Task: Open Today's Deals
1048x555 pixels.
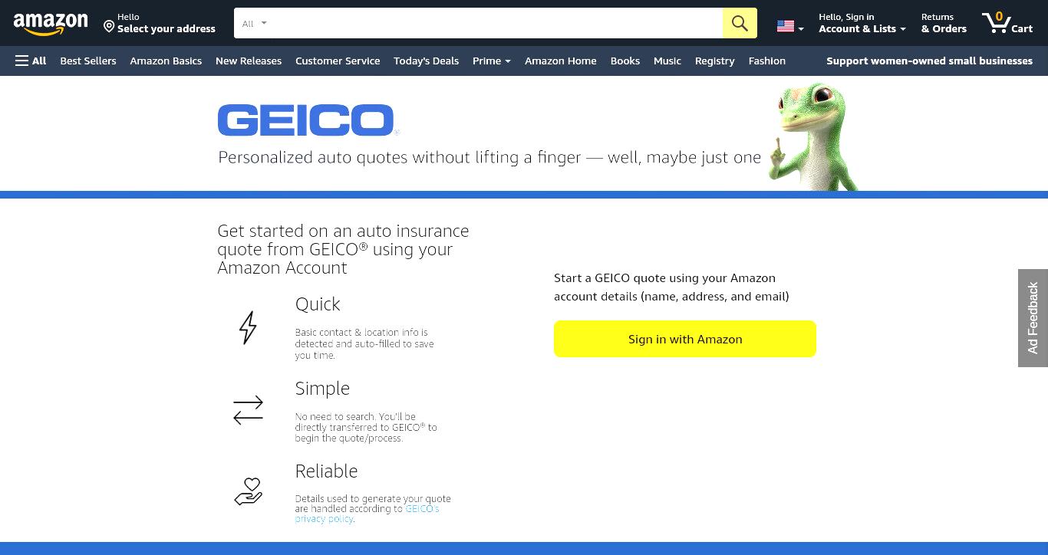Action: tap(426, 61)
